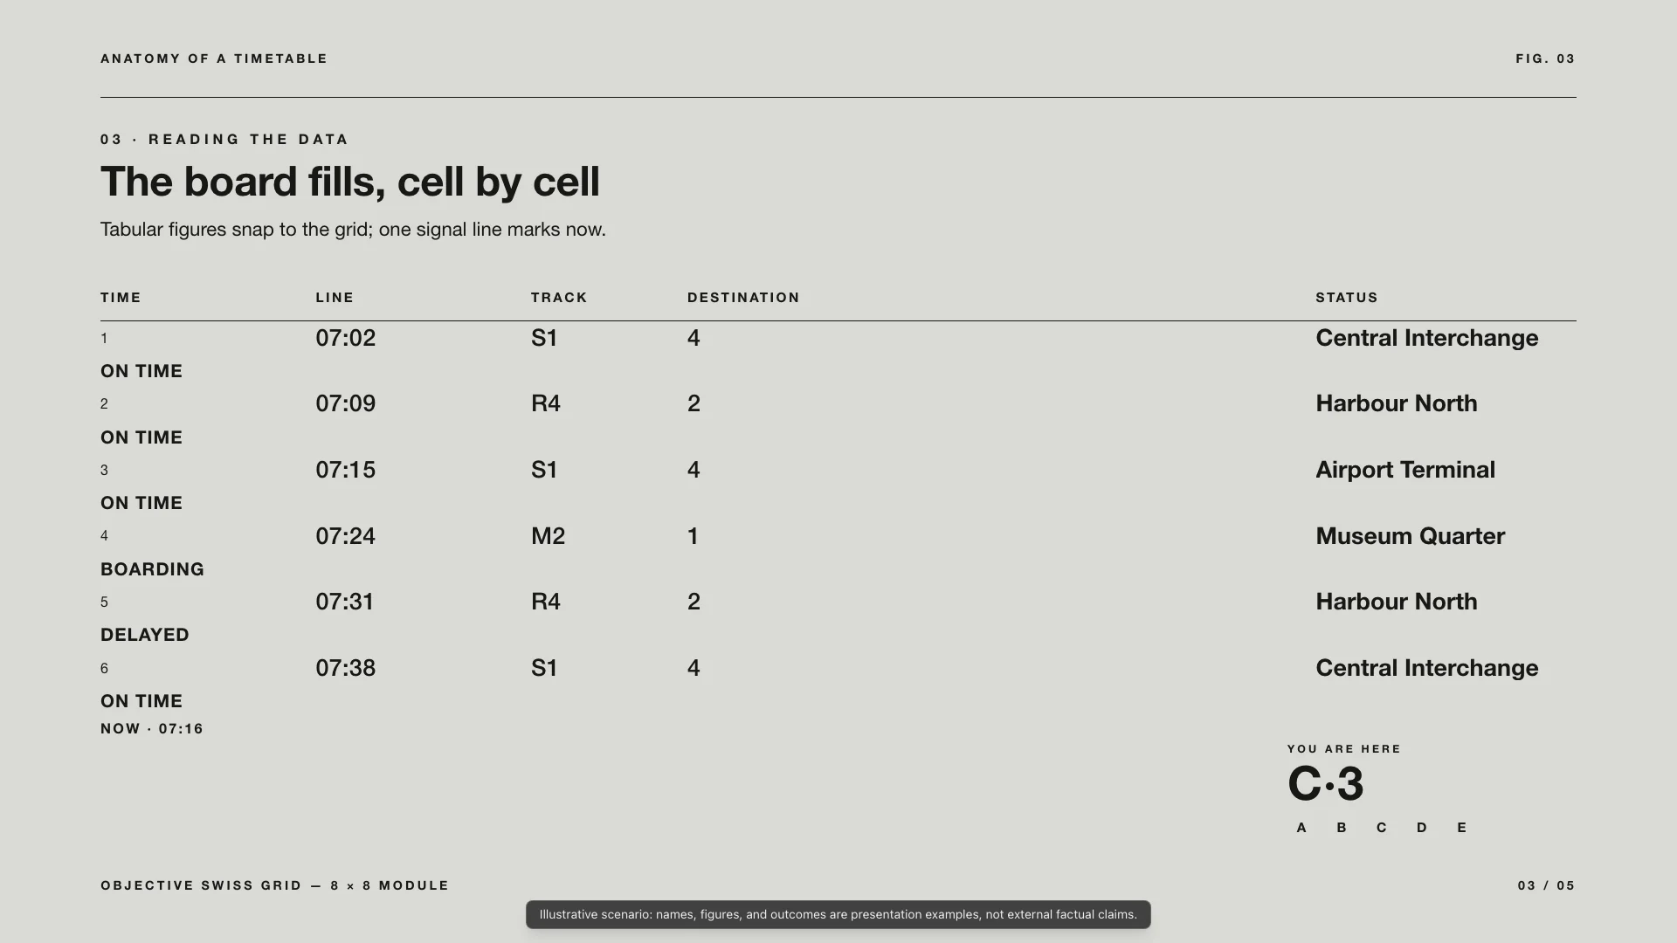
Task: Click the 'NOW · 07:16' marker
Action: [x=152, y=729]
